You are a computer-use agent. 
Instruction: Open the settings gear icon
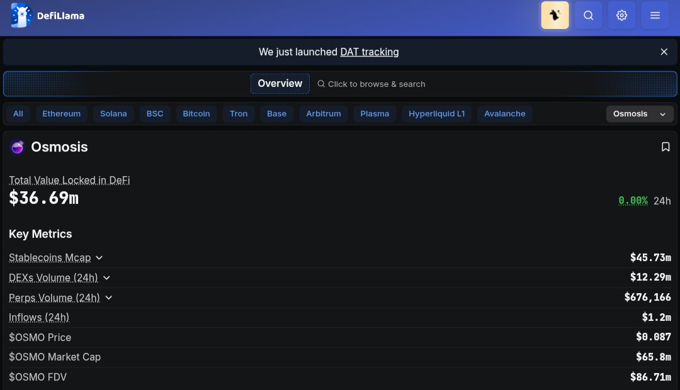pyautogui.click(x=621, y=15)
